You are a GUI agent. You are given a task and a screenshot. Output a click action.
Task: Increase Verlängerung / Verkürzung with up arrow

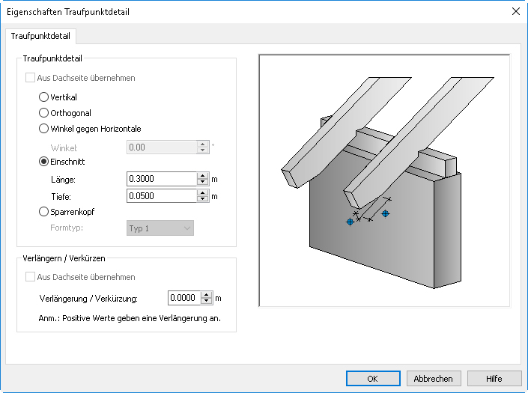pyautogui.click(x=207, y=295)
